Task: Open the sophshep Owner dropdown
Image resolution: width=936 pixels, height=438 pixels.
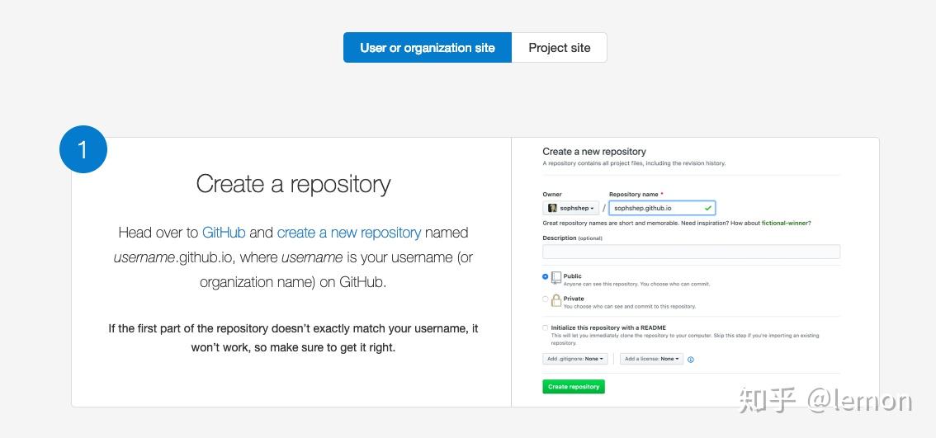Action: [570, 208]
